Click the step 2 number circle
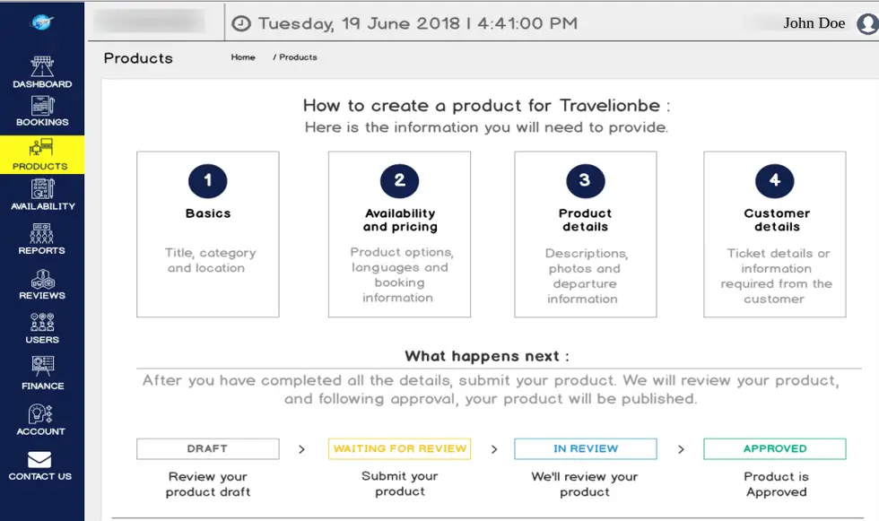The height and width of the screenshot is (521, 879). [400, 180]
